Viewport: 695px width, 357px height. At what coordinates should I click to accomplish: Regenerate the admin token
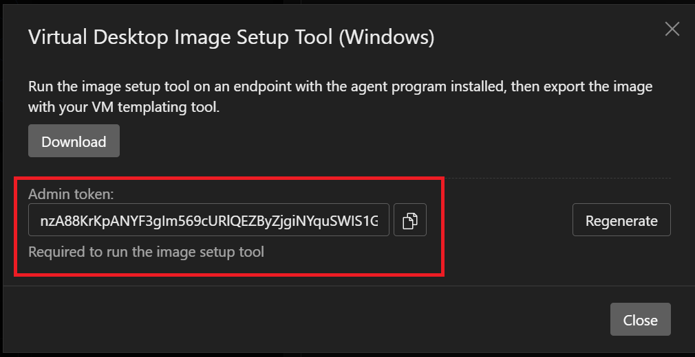point(621,220)
